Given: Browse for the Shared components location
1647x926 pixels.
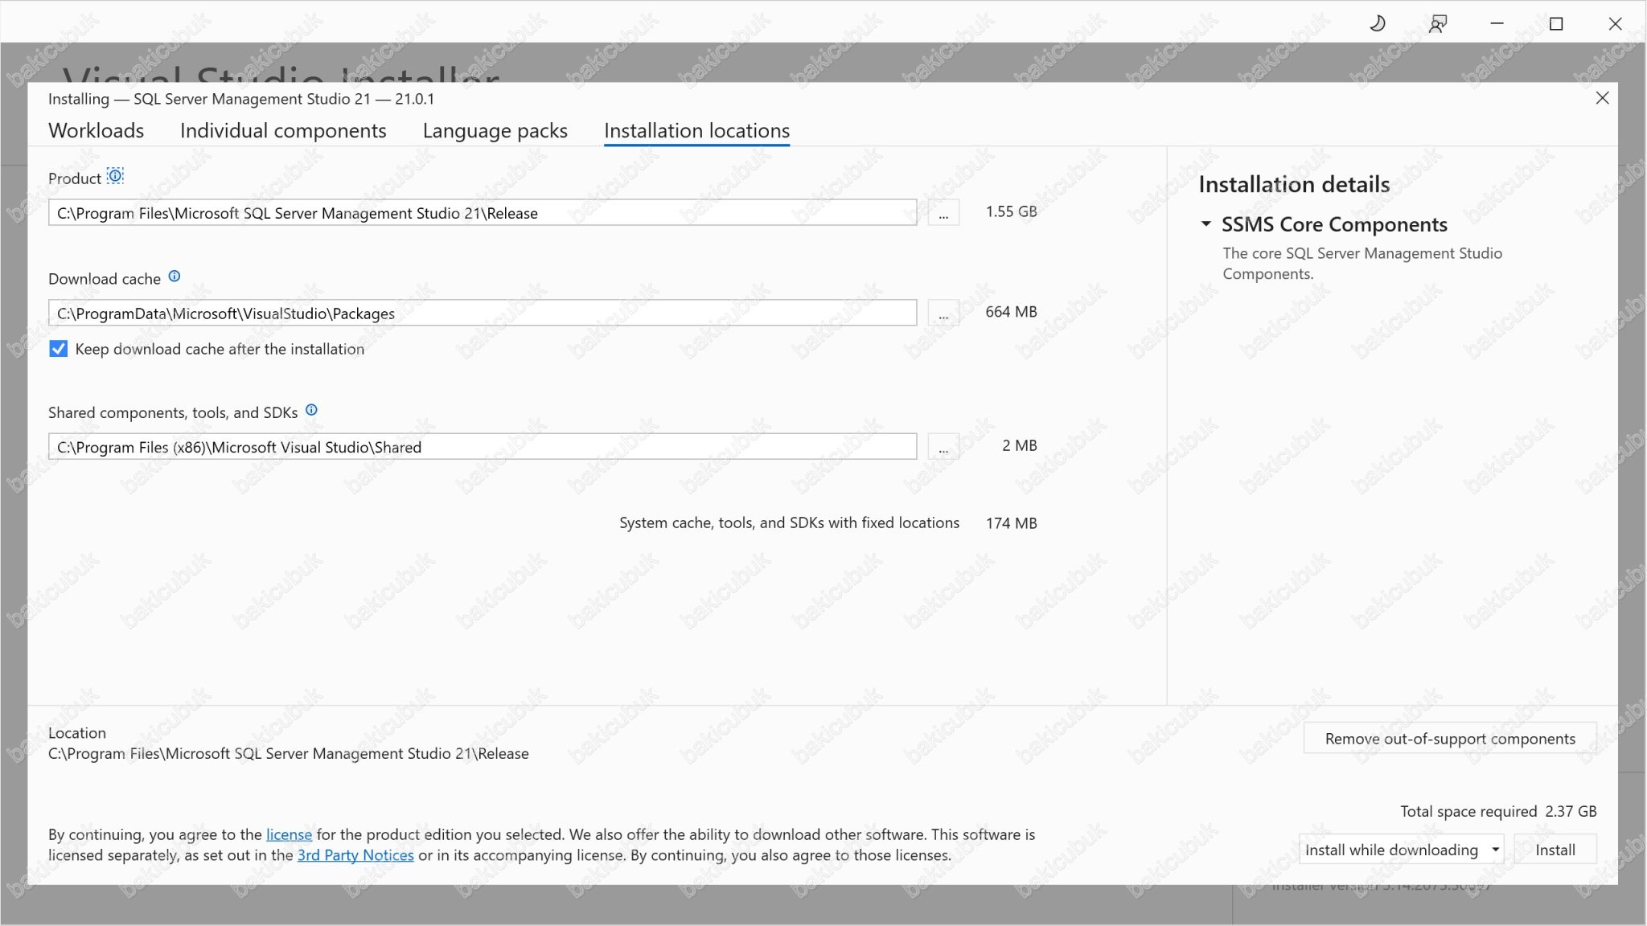Looking at the screenshot, I should (x=943, y=446).
